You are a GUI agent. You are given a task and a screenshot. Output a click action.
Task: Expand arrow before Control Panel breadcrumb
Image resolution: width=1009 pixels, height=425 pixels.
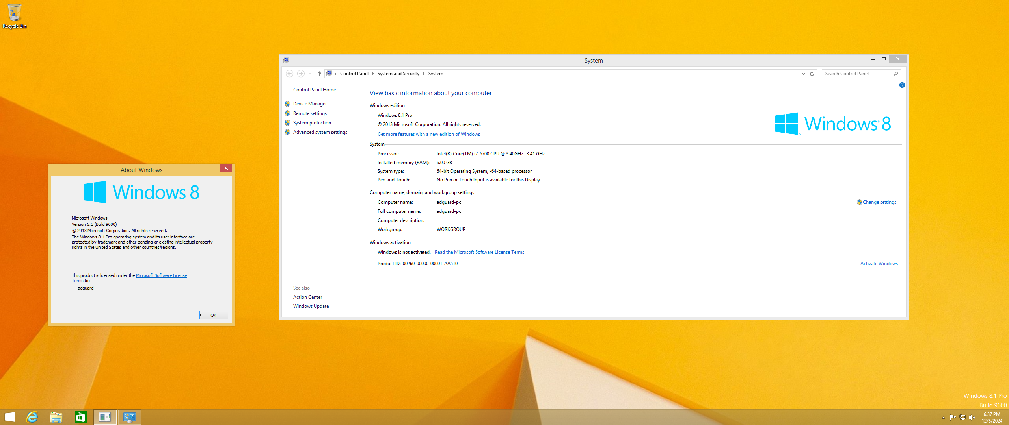(x=336, y=74)
